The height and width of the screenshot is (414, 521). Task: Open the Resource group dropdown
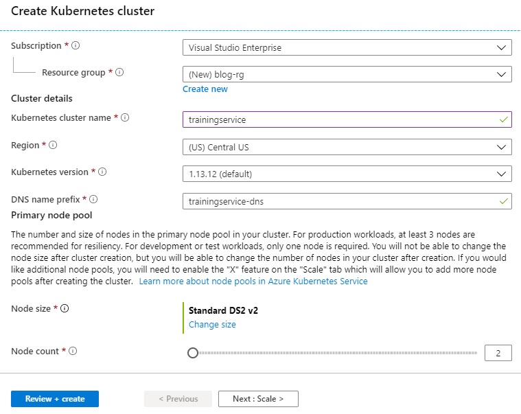tap(347, 74)
